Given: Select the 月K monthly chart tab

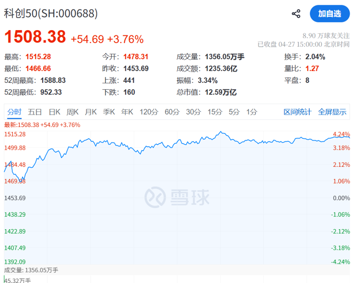Looking at the screenshot, I should [90, 112].
